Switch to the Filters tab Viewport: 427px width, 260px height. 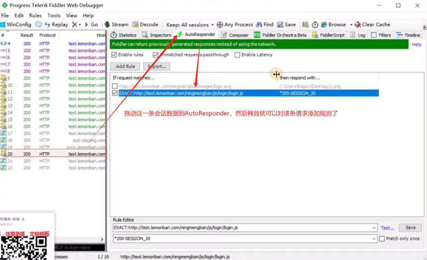[381, 35]
